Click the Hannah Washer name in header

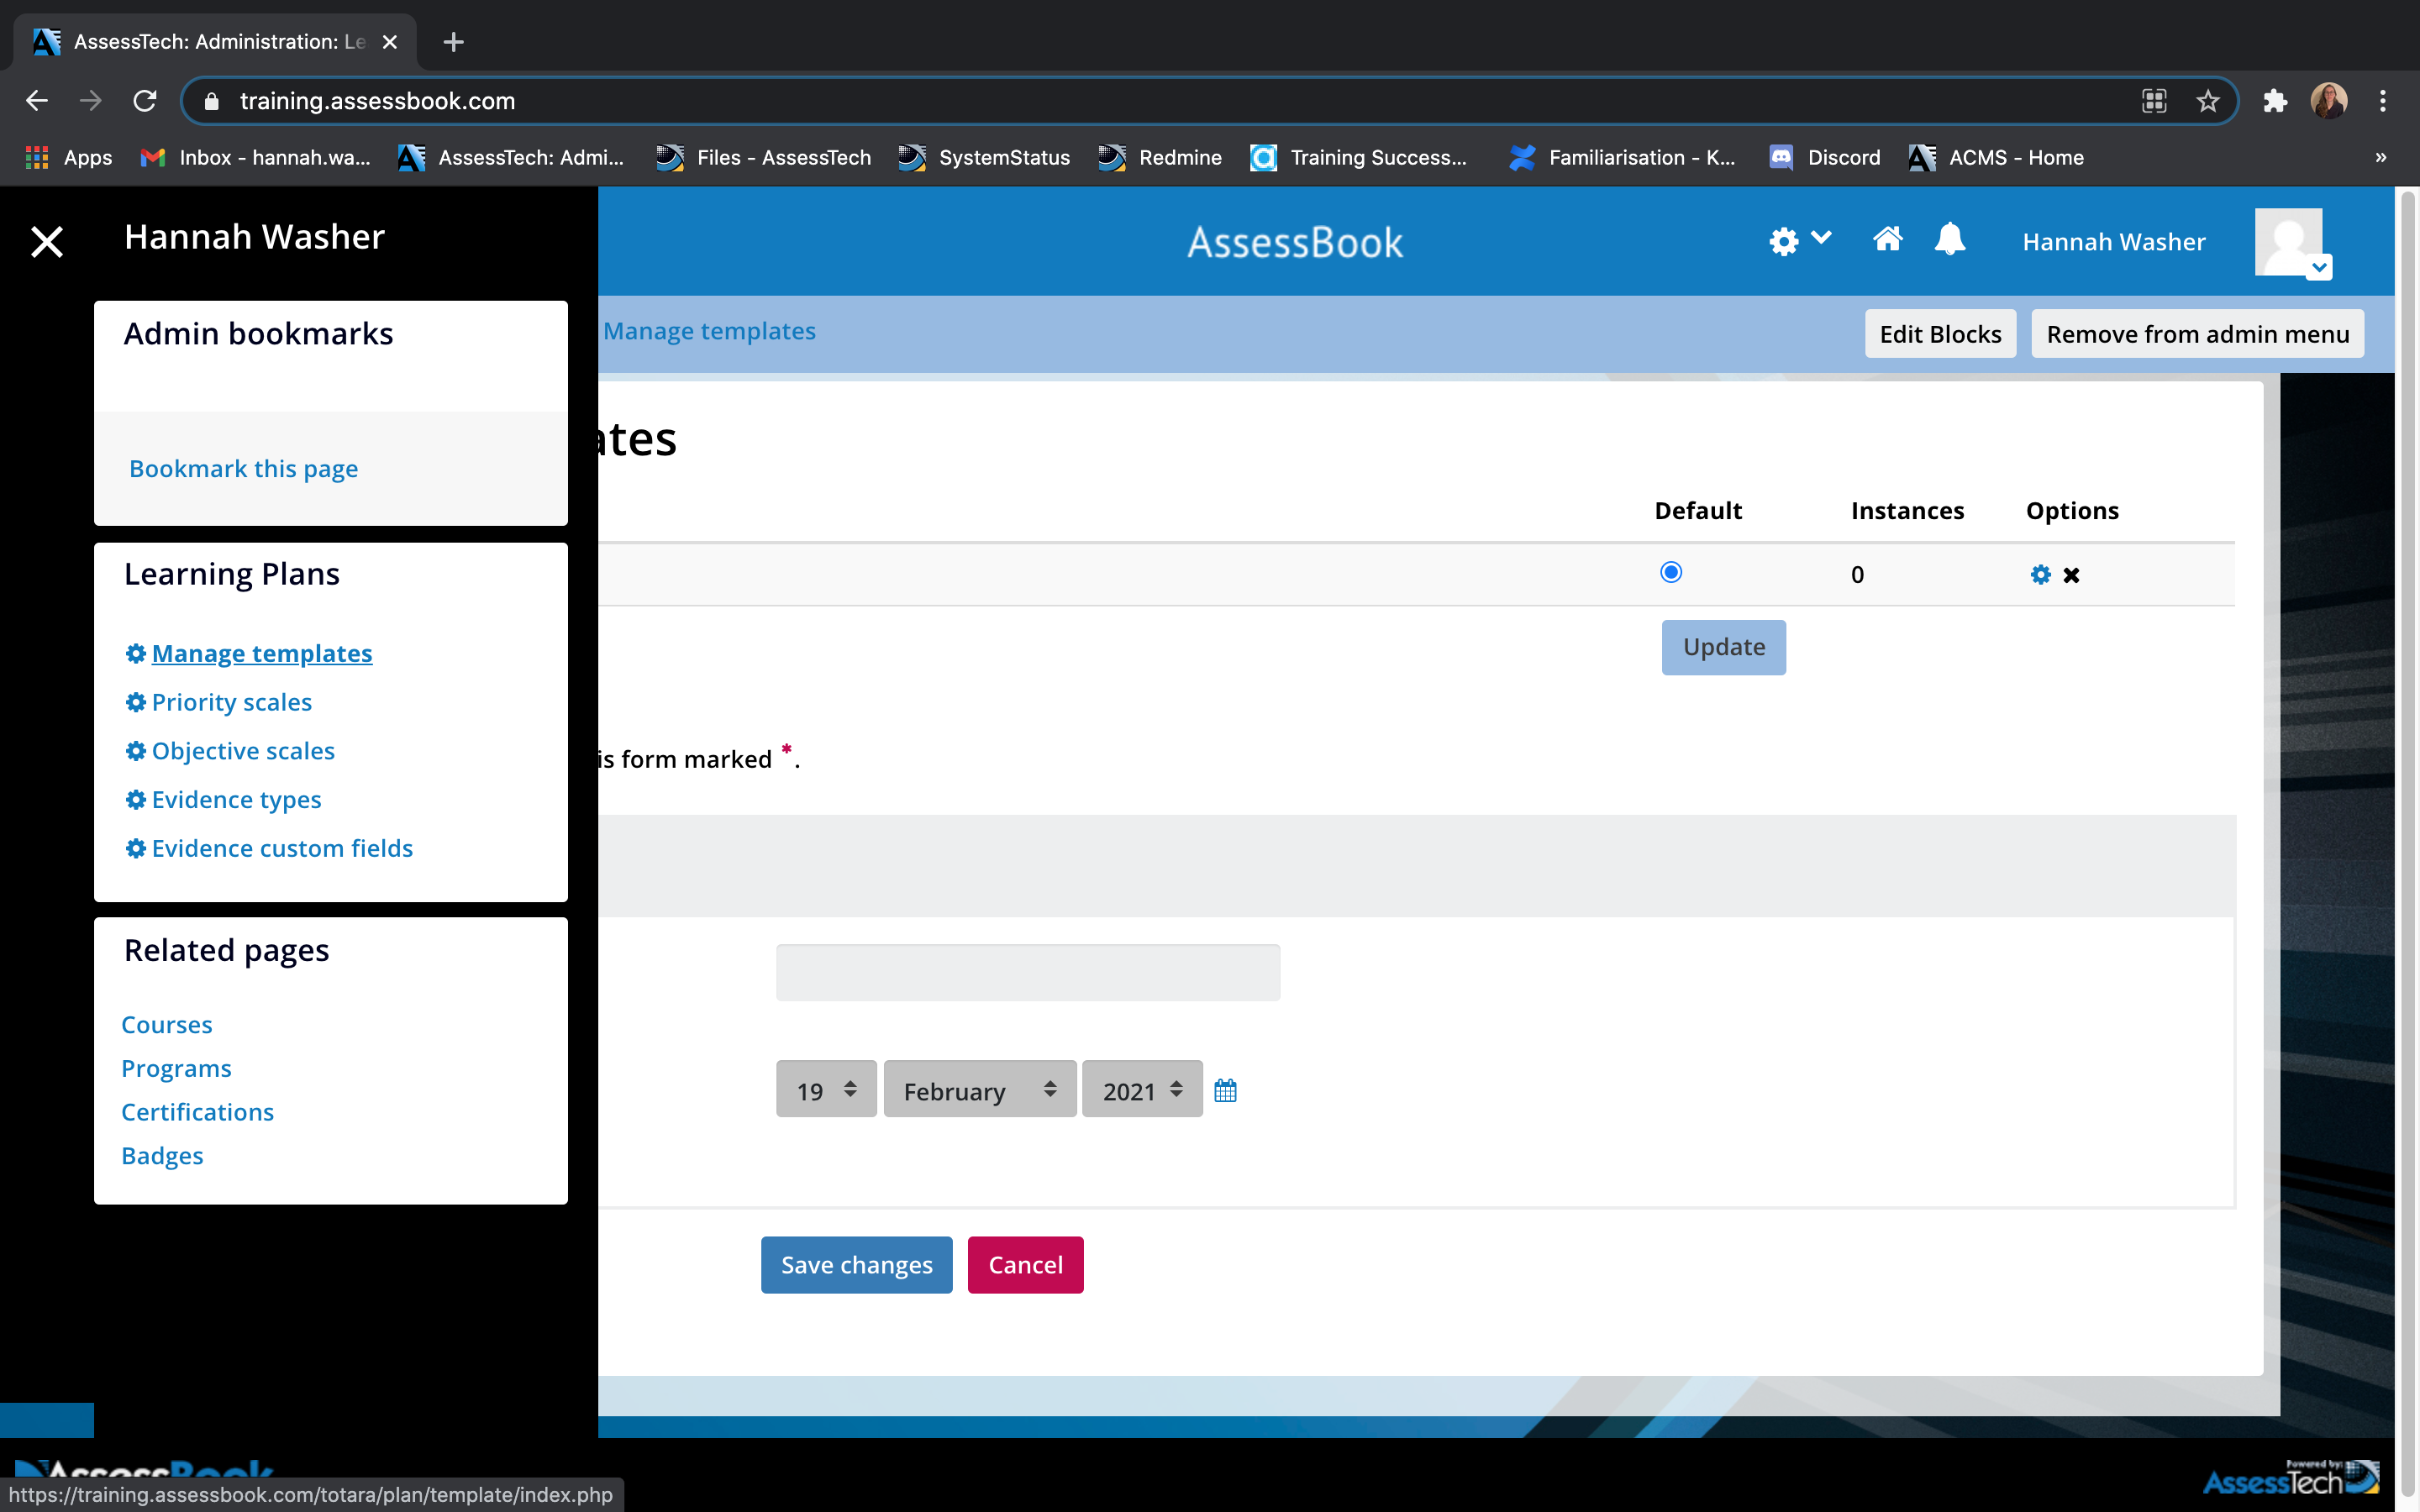[x=2113, y=242]
